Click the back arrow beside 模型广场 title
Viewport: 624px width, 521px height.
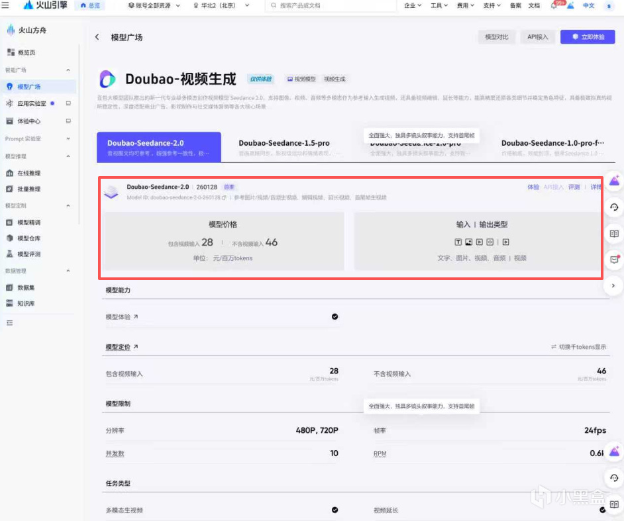[x=97, y=37]
